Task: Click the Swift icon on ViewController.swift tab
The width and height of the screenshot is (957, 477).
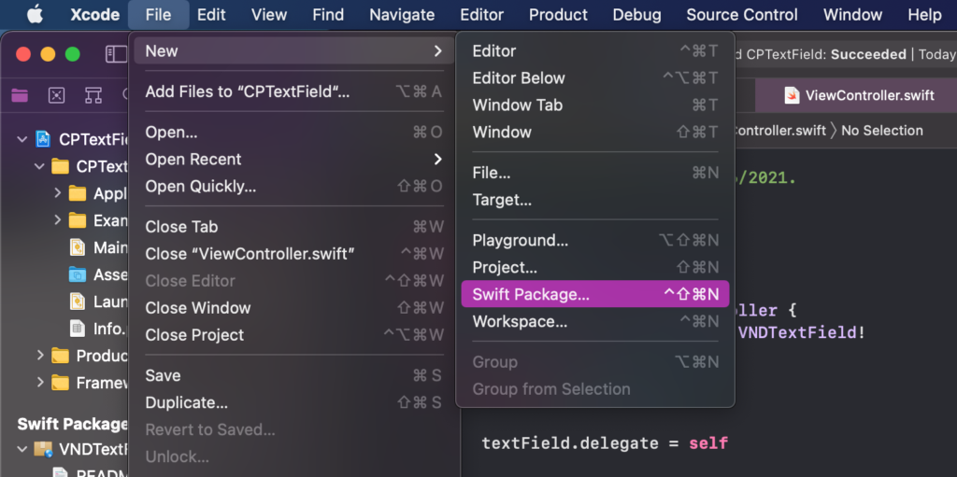Action: [793, 95]
